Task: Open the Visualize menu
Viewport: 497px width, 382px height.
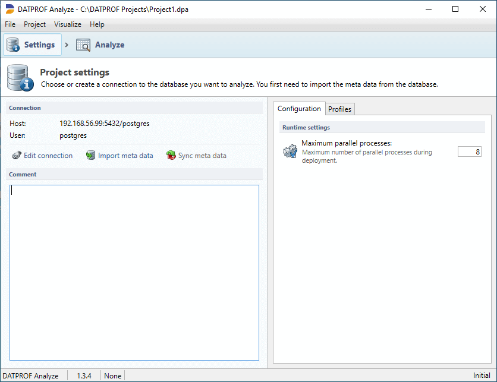Action: (x=67, y=24)
